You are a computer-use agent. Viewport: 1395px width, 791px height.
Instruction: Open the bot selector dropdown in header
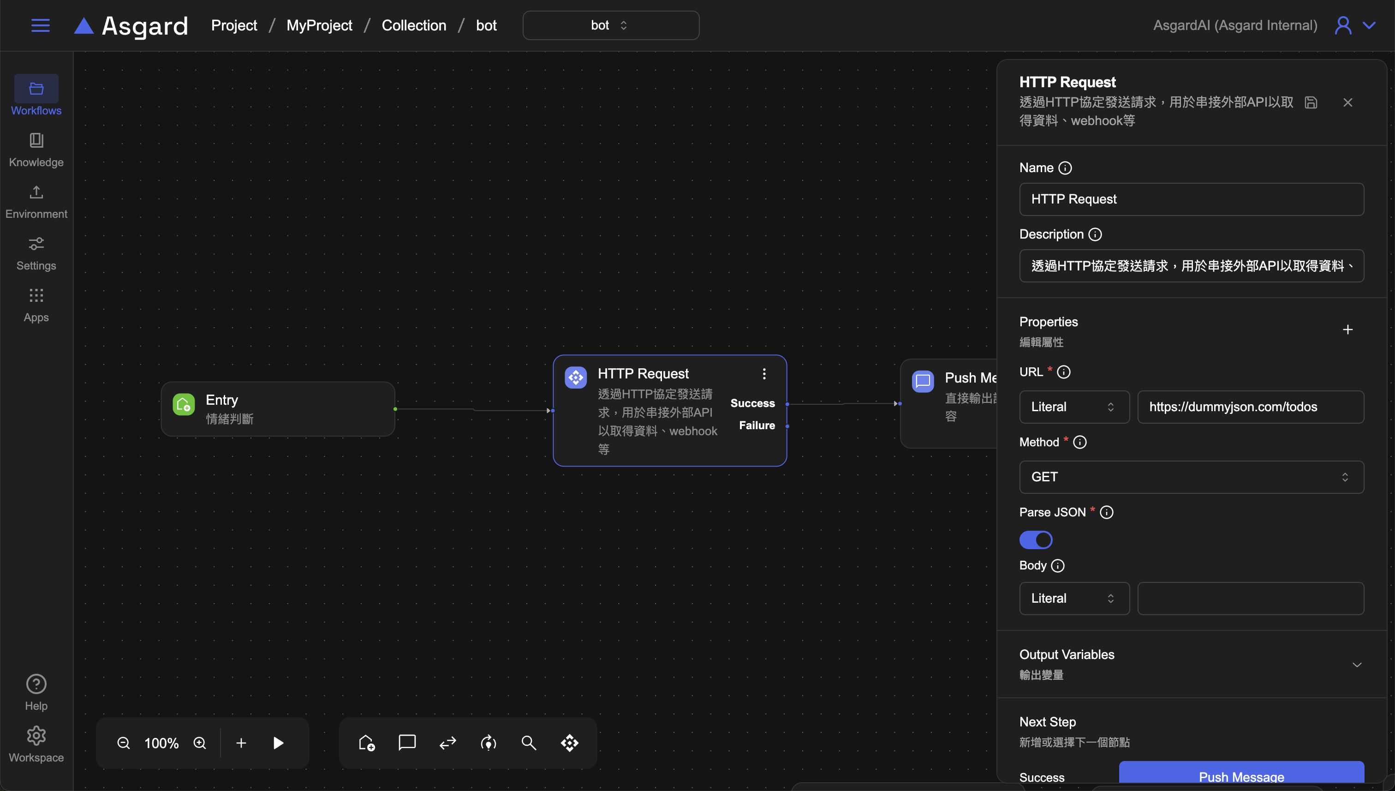[x=610, y=25]
